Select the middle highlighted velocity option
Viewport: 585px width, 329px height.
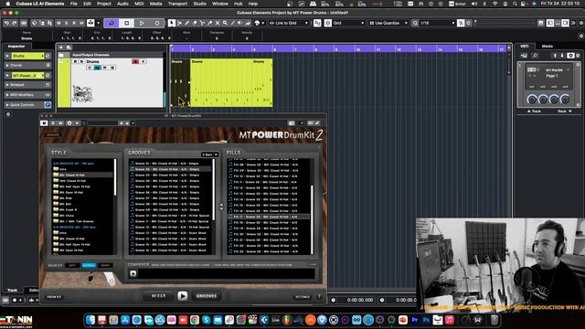(x=89, y=265)
